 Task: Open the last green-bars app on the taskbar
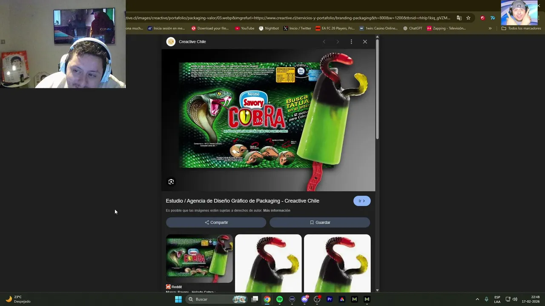click(367, 299)
